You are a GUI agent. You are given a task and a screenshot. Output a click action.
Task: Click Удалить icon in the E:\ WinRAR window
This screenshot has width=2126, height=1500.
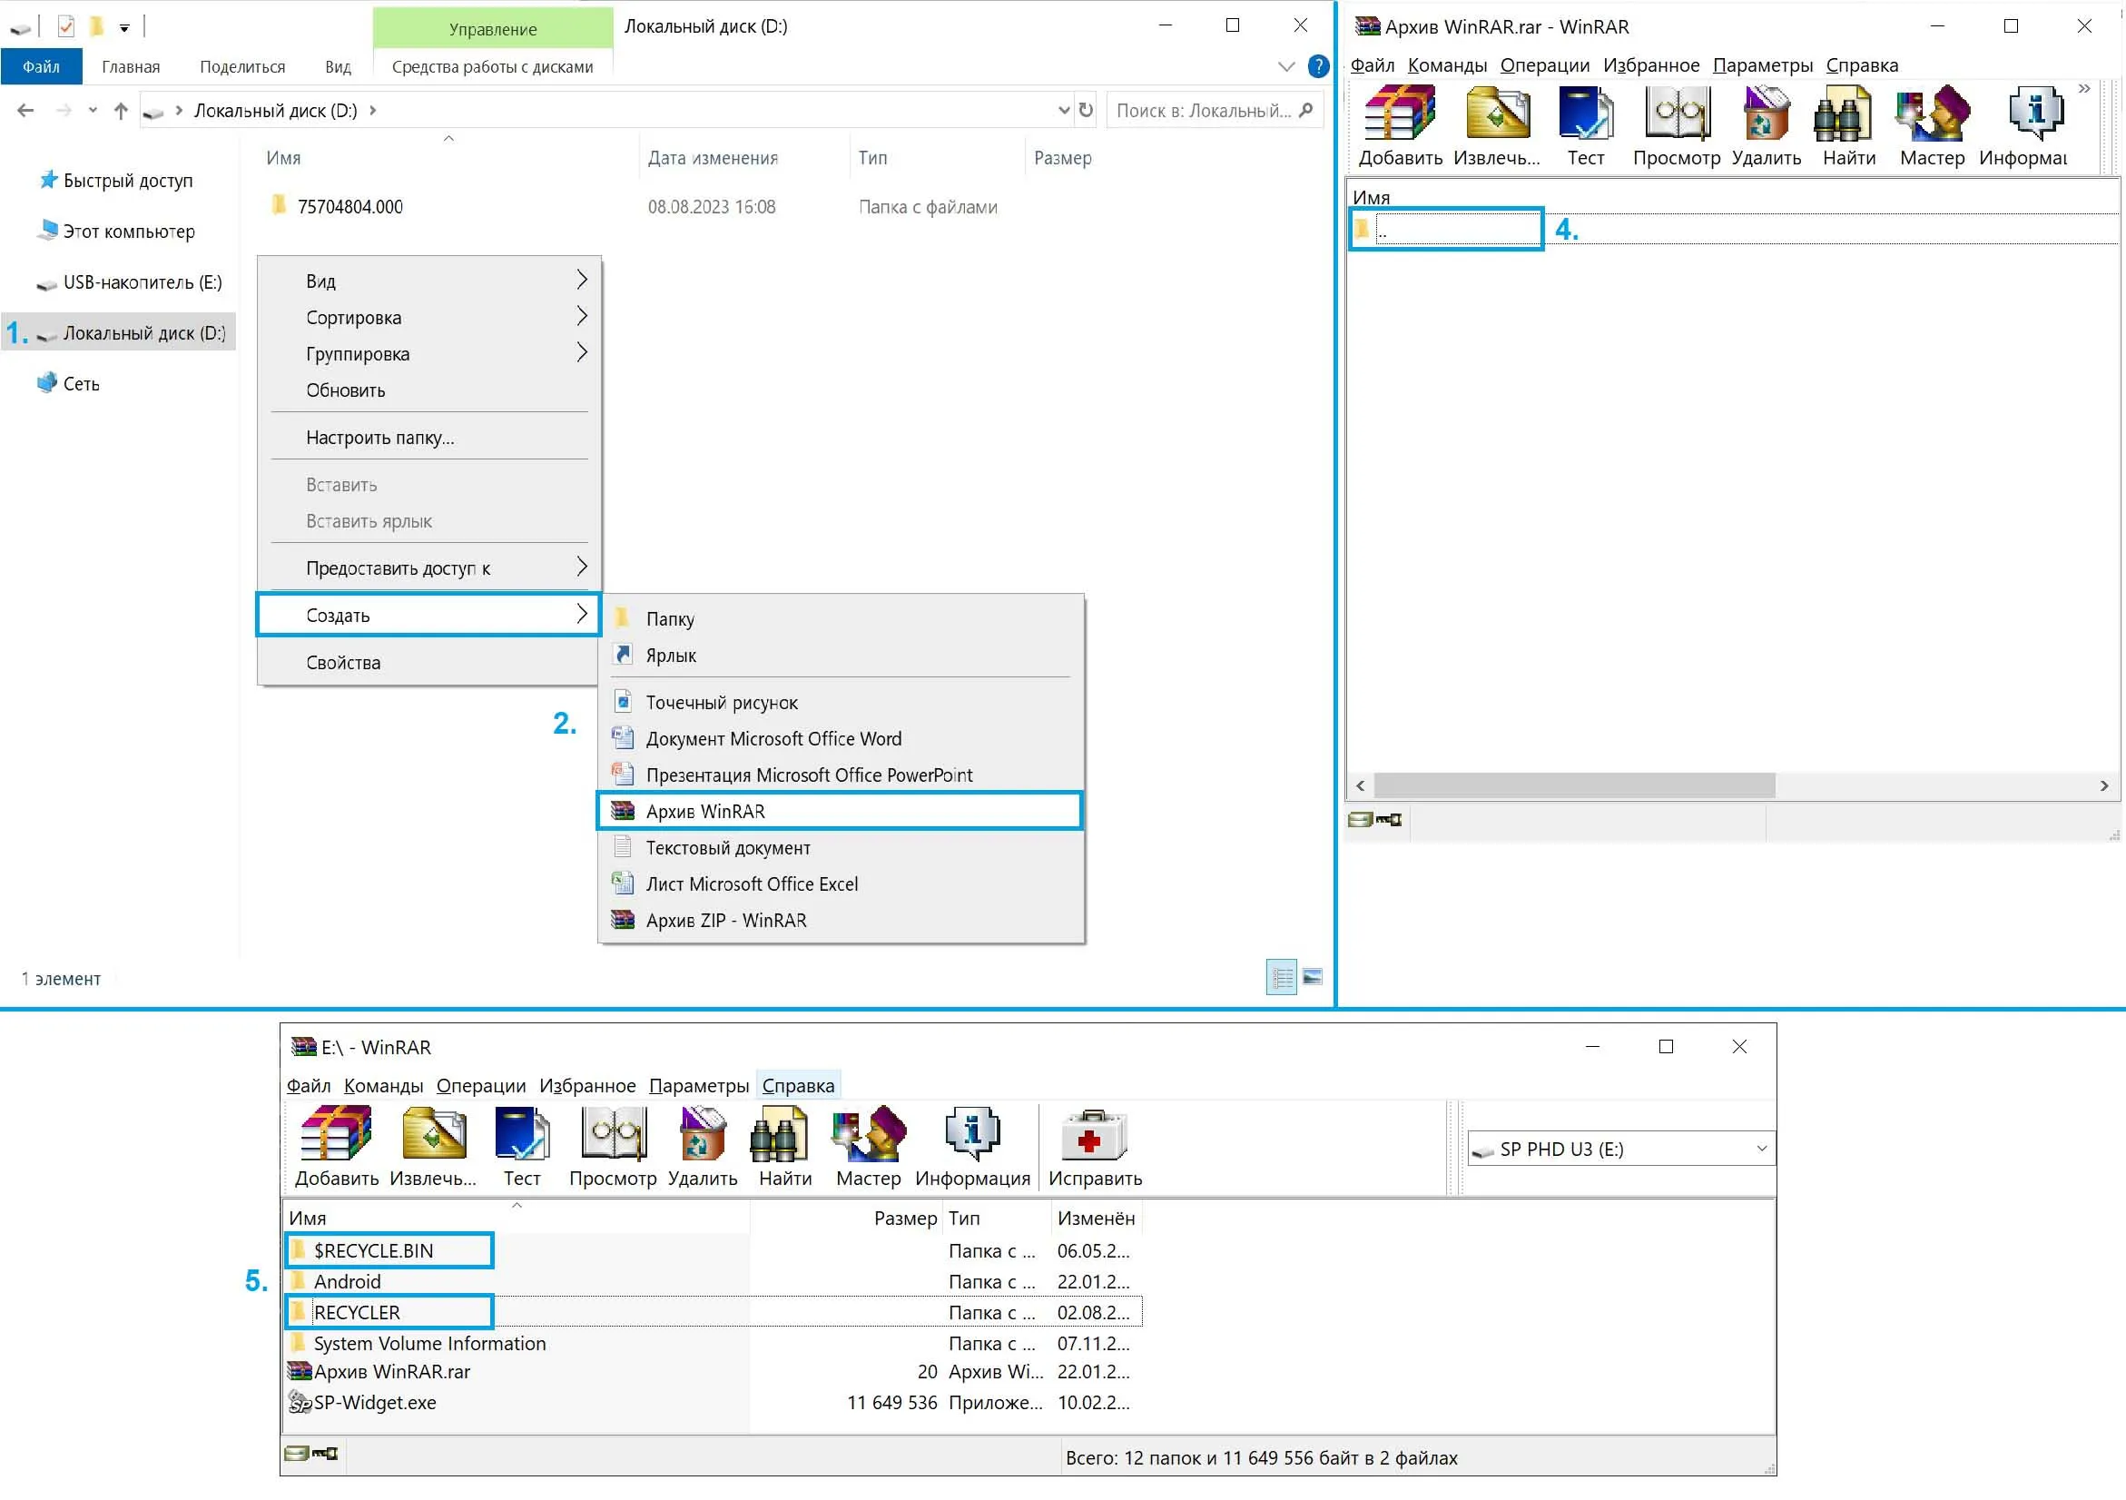click(703, 1133)
